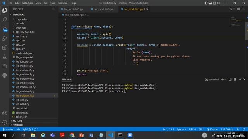The height and width of the screenshot is (139, 248).
Task: Open the Testing flask view
Action: pos(5,57)
